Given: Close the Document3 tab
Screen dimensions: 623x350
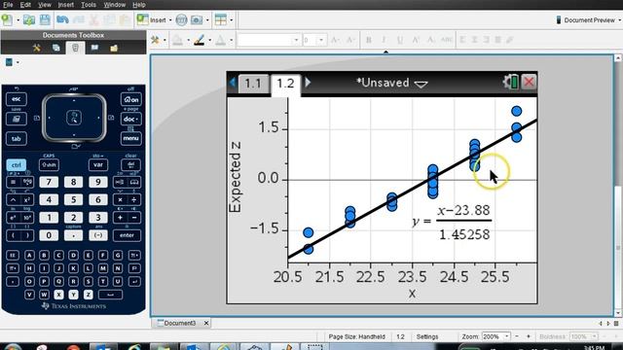Looking at the screenshot, I should (x=206, y=323).
